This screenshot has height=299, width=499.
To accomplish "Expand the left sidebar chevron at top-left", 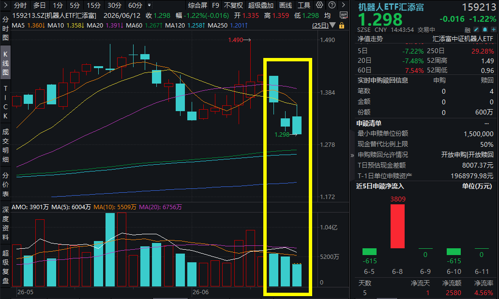I will coord(5,5).
